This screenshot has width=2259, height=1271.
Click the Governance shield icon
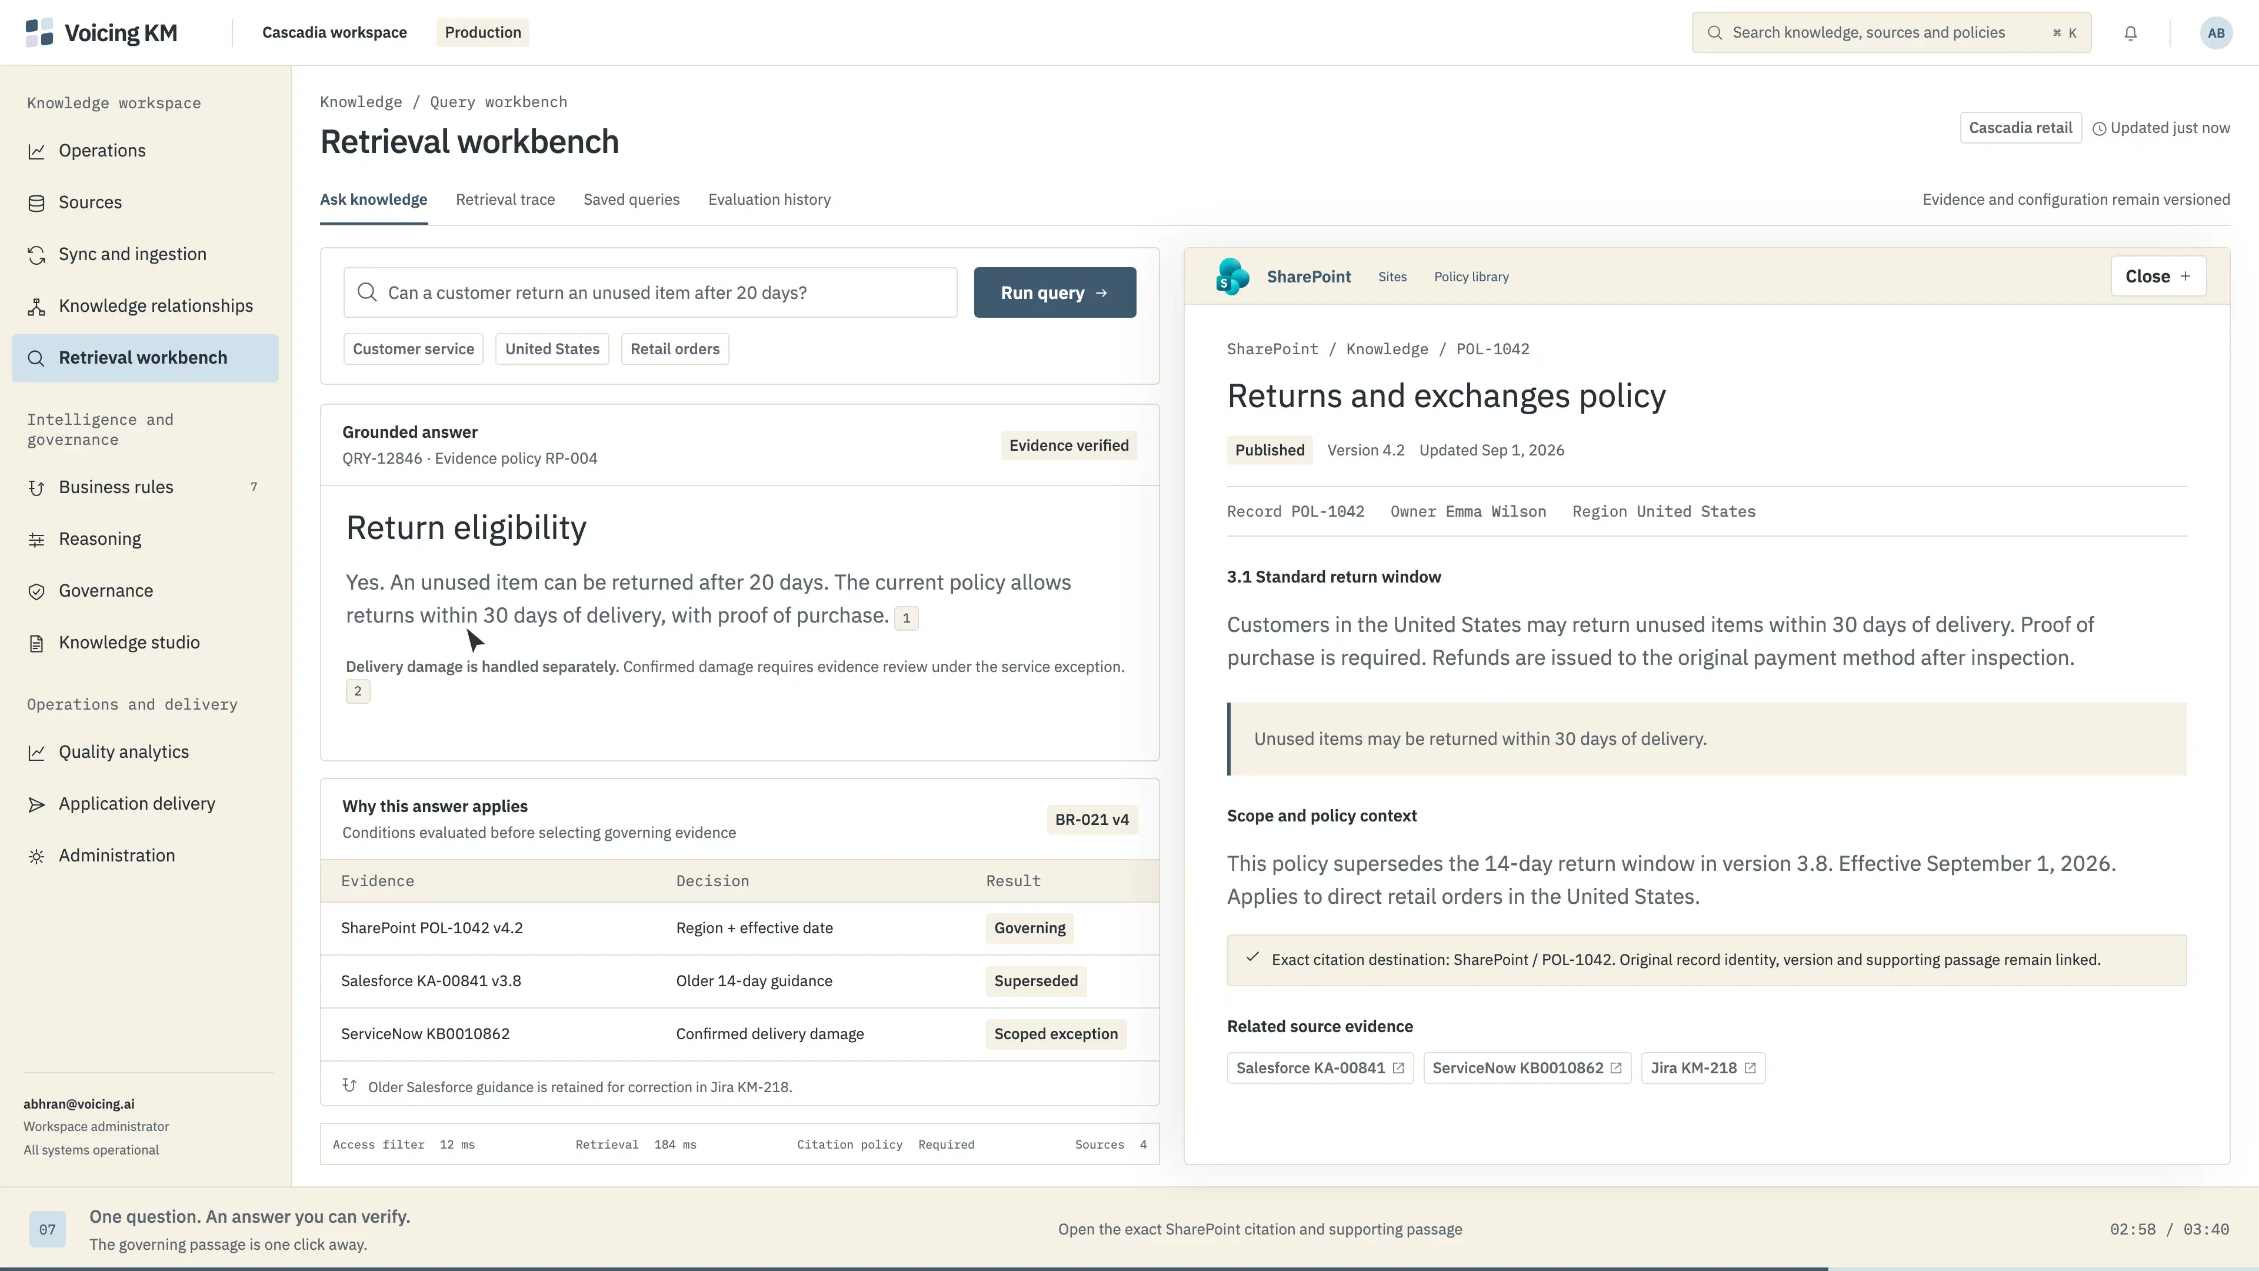click(x=36, y=591)
